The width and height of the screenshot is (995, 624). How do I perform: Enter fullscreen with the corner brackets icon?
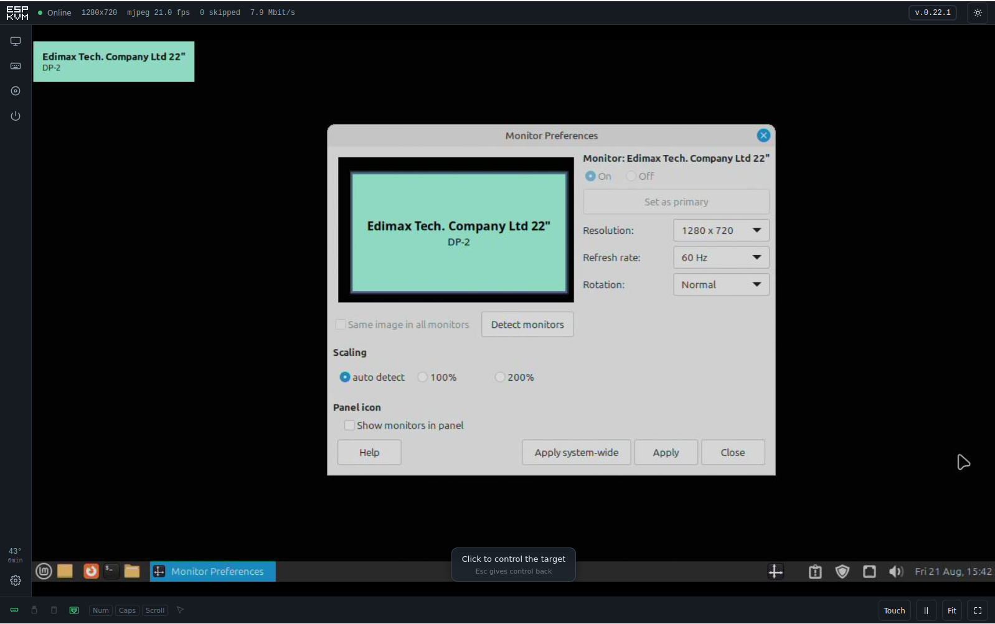point(978,611)
